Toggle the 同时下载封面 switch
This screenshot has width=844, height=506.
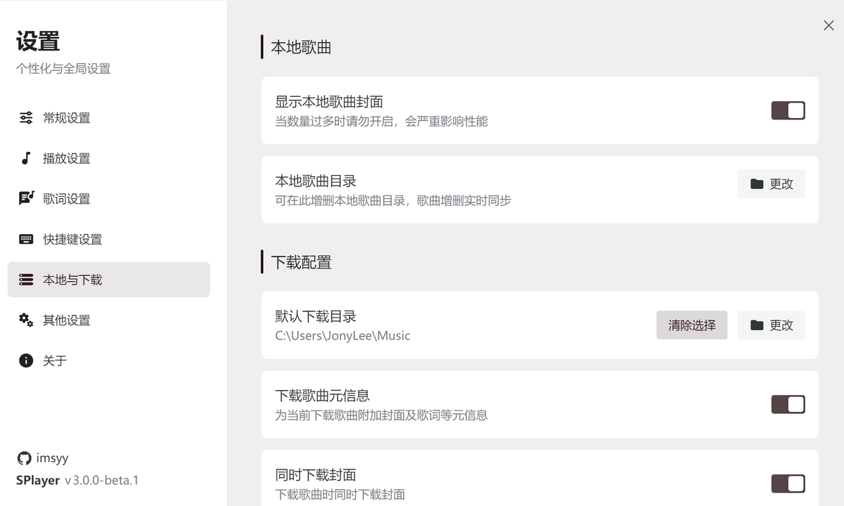(788, 484)
